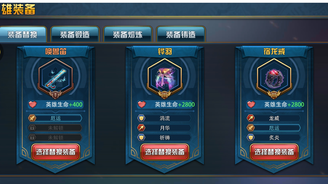Viewport: 328px width, 184px height.
Task: Click the red arrow icon beside 龙威
Action: coord(251,118)
